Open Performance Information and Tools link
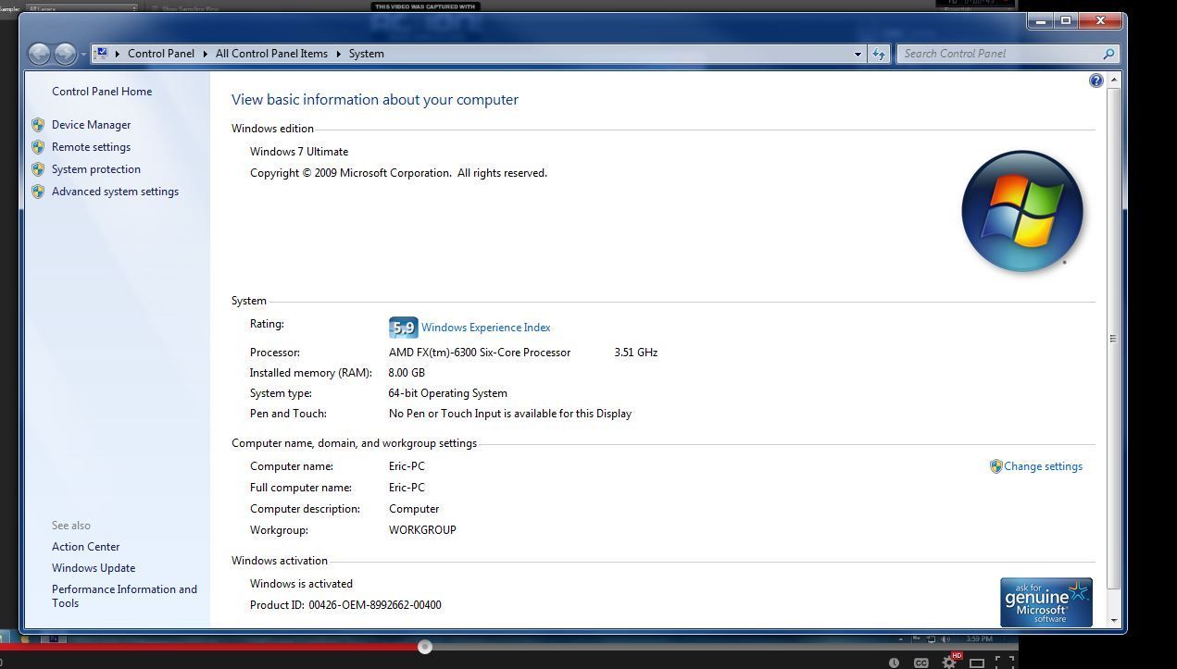 (124, 596)
